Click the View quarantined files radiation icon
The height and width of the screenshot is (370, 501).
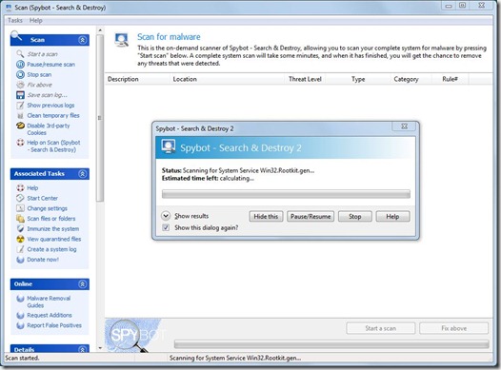coord(20,239)
